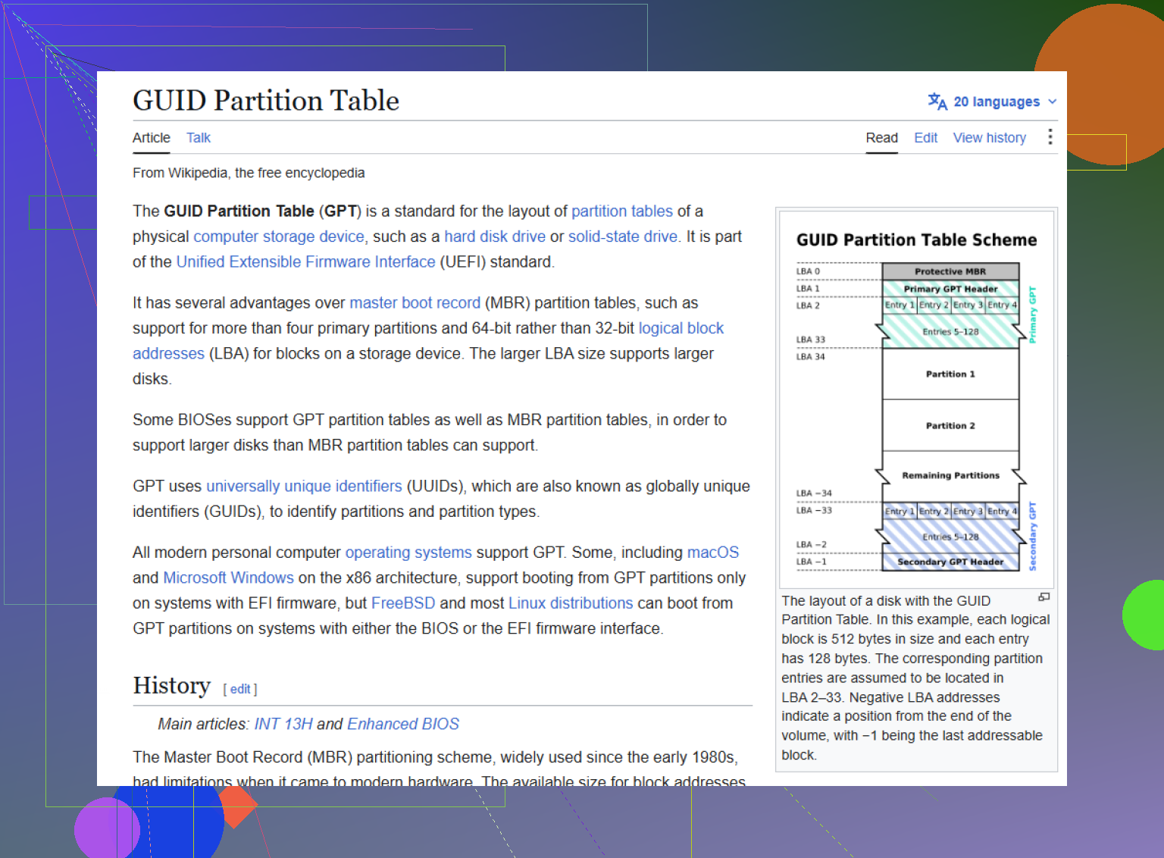Screen dimensions: 1164x858
Task: Open the macOS link
Action: pyautogui.click(x=713, y=553)
